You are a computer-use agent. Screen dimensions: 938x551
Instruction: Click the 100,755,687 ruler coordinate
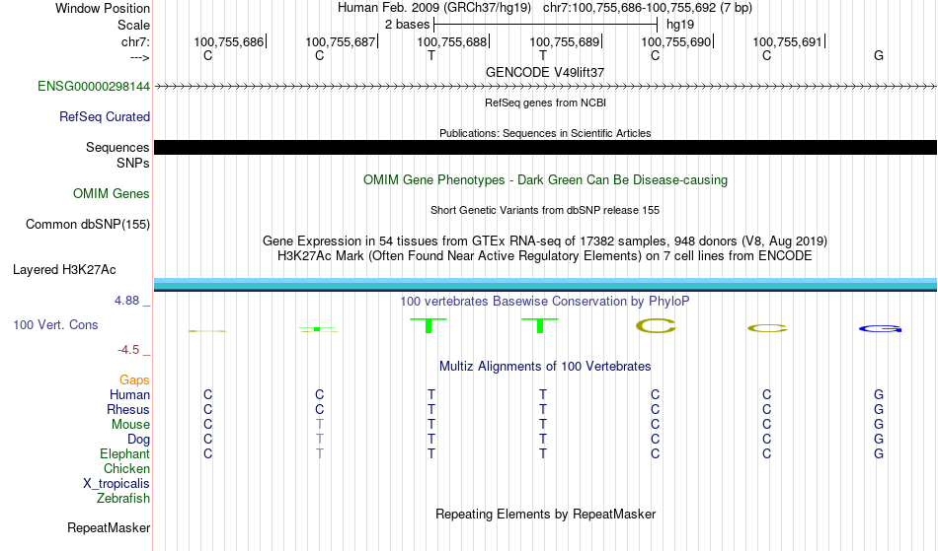pos(341,41)
